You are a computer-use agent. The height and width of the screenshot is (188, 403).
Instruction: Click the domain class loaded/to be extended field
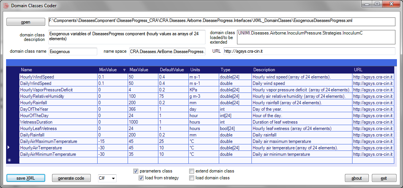point(316,37)
